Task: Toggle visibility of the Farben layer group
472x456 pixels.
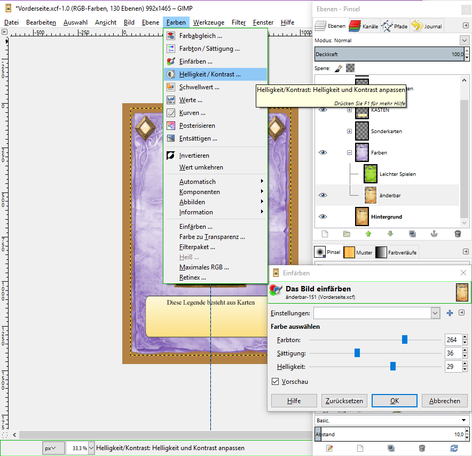Action: coord(322,152)
